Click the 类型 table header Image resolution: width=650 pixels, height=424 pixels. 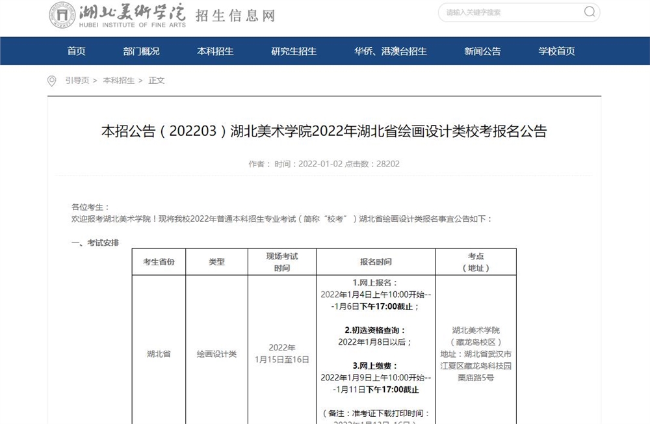point(217,262)
